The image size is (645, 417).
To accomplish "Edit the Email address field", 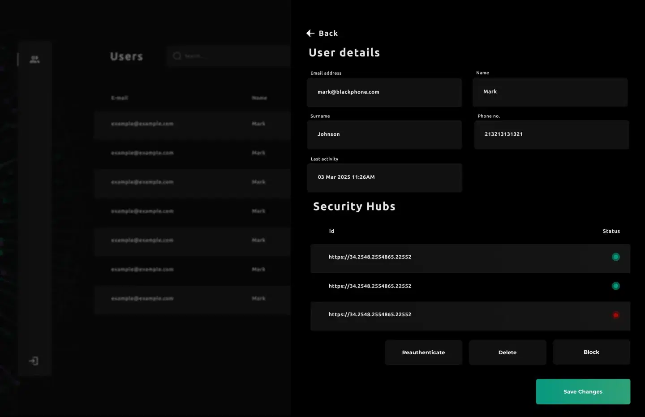I will (x=384, y=92).
